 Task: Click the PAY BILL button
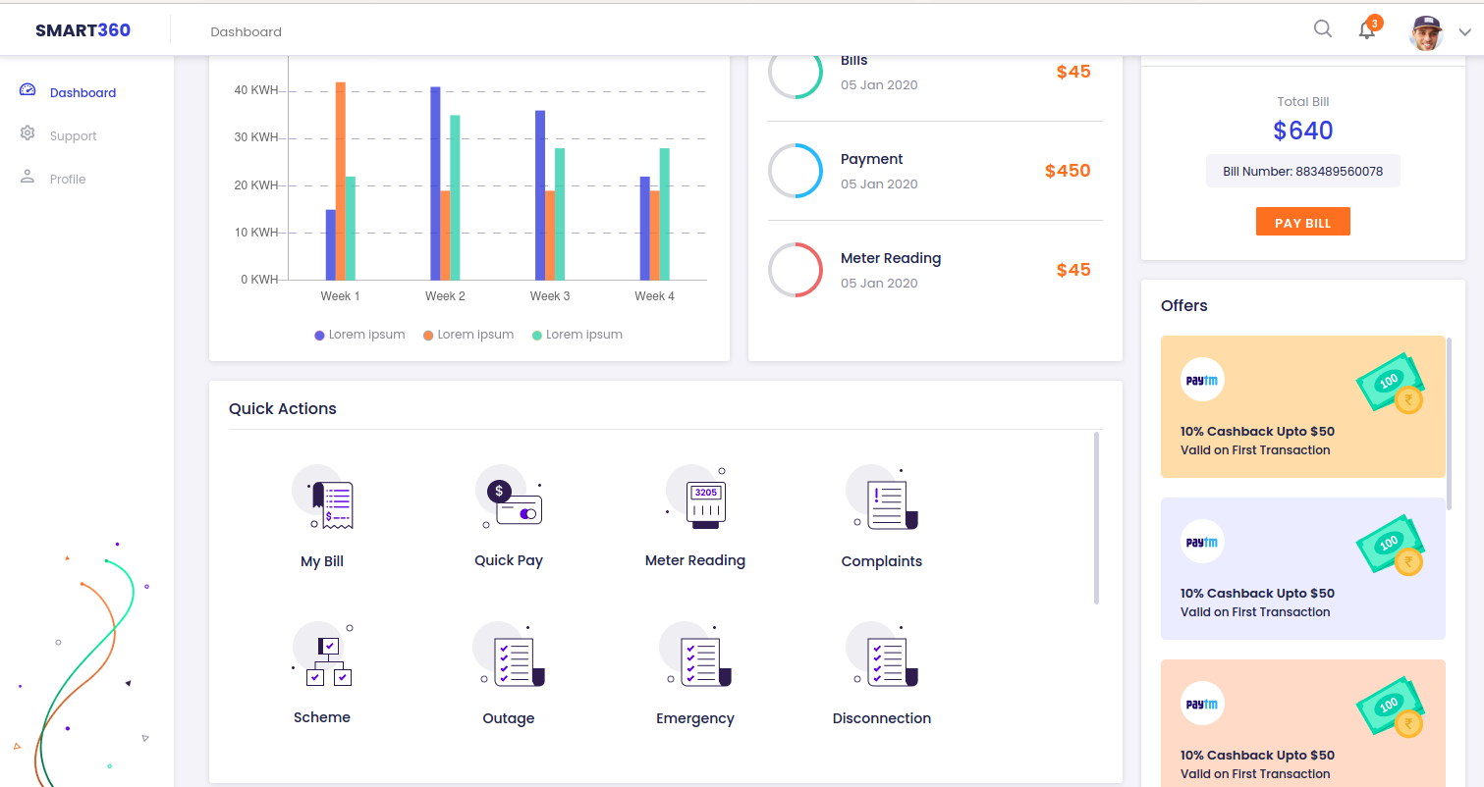click(x=1303, y=222)
